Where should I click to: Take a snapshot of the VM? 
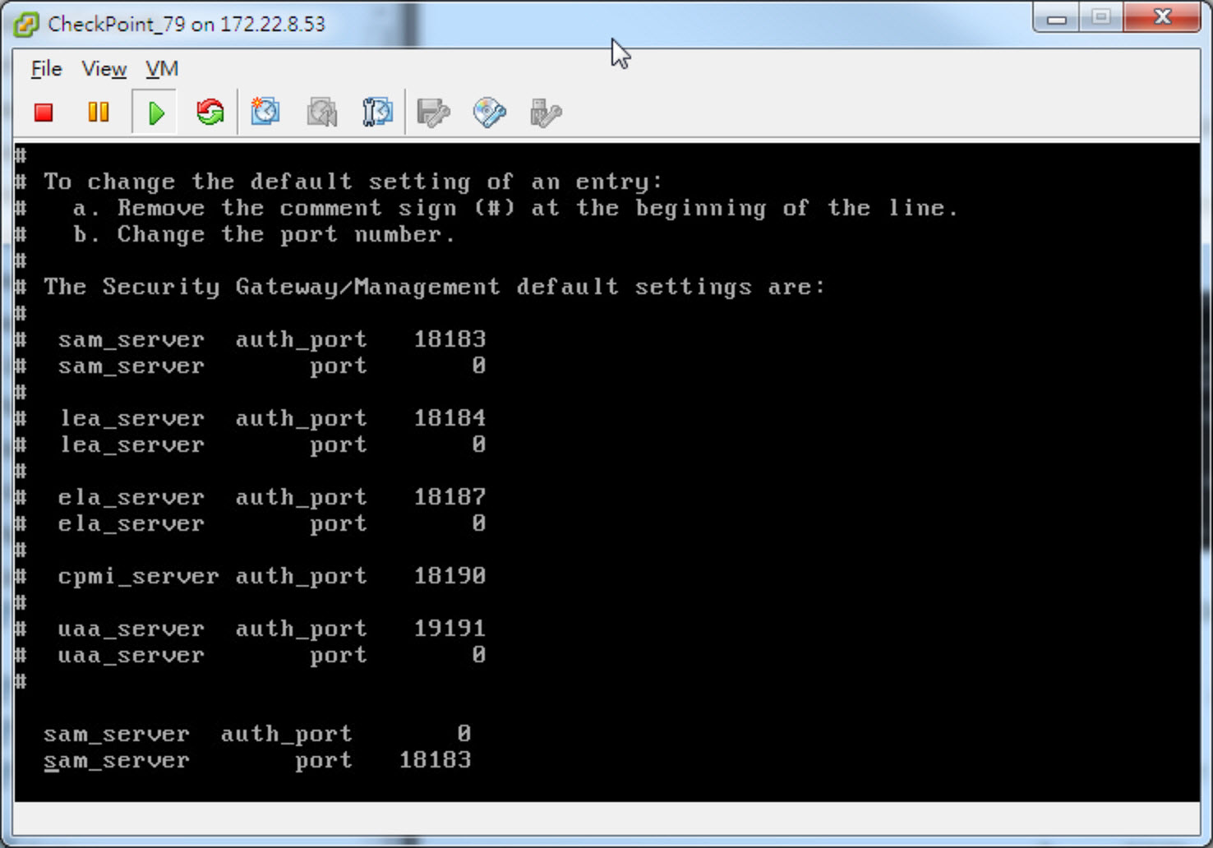pyautogui.click(x=265, y=112)
